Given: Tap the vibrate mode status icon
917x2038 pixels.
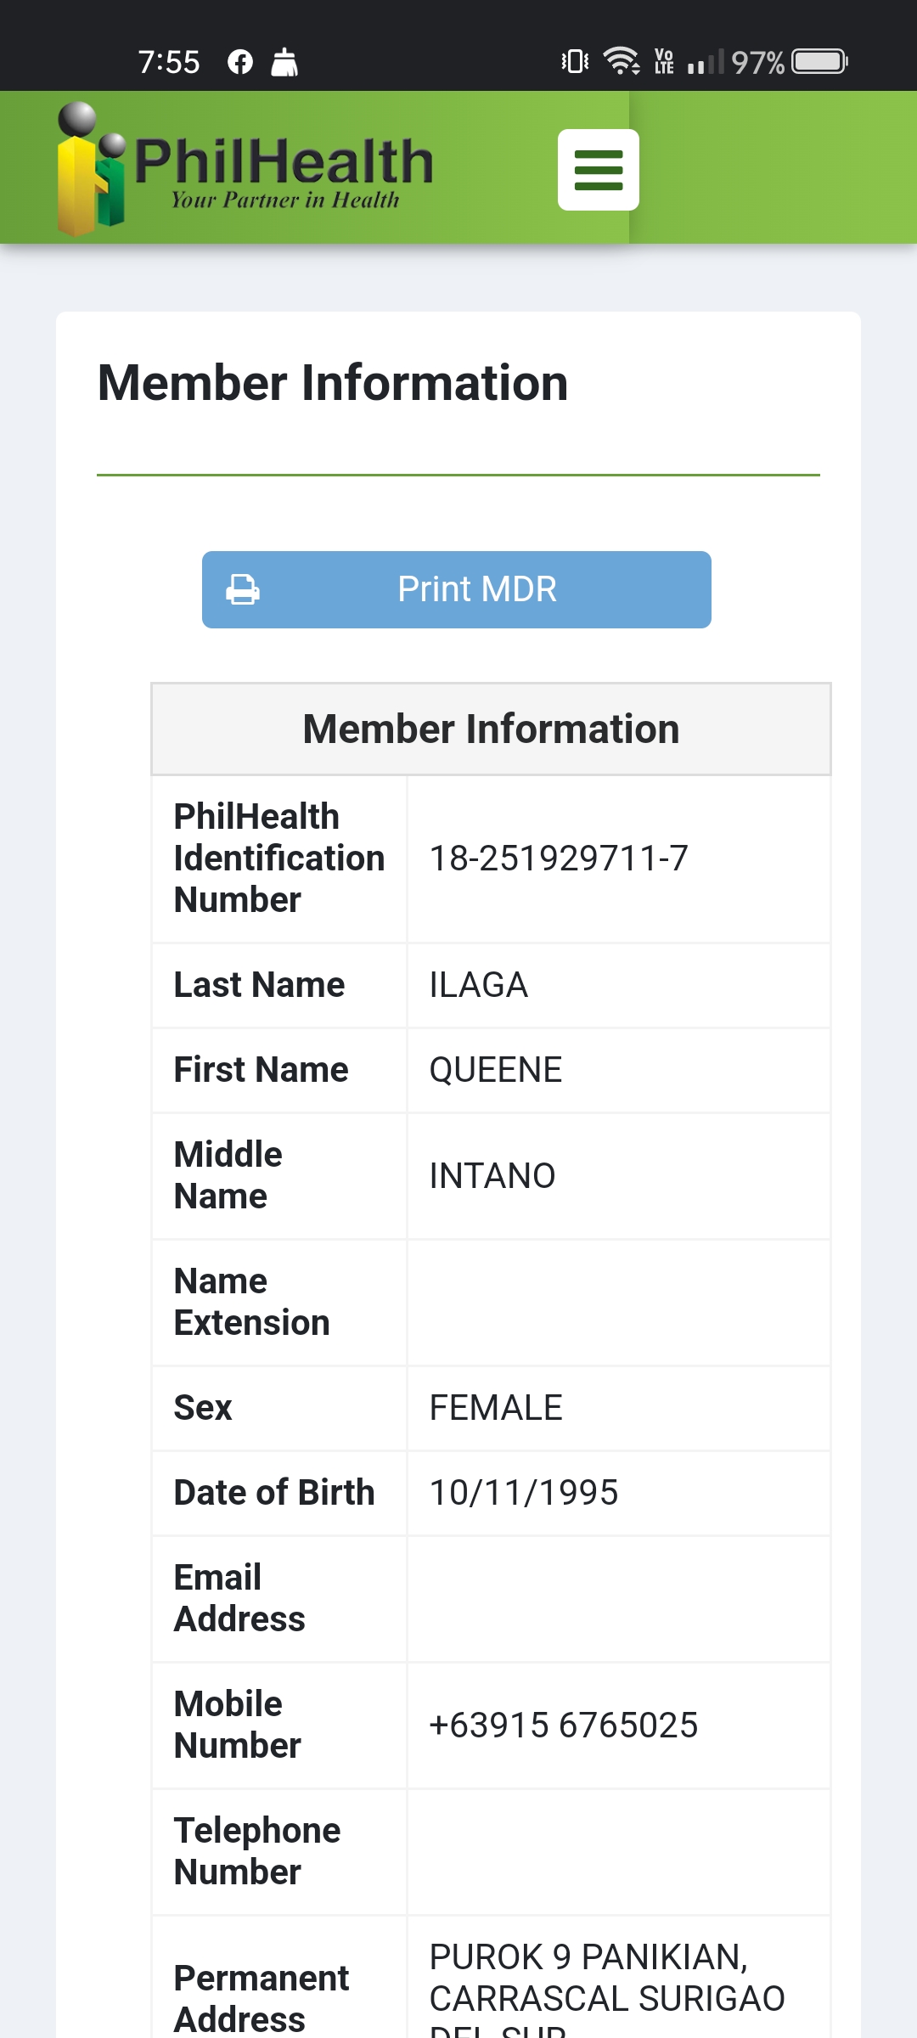Looking at the screenshot, I should (575, 61).
